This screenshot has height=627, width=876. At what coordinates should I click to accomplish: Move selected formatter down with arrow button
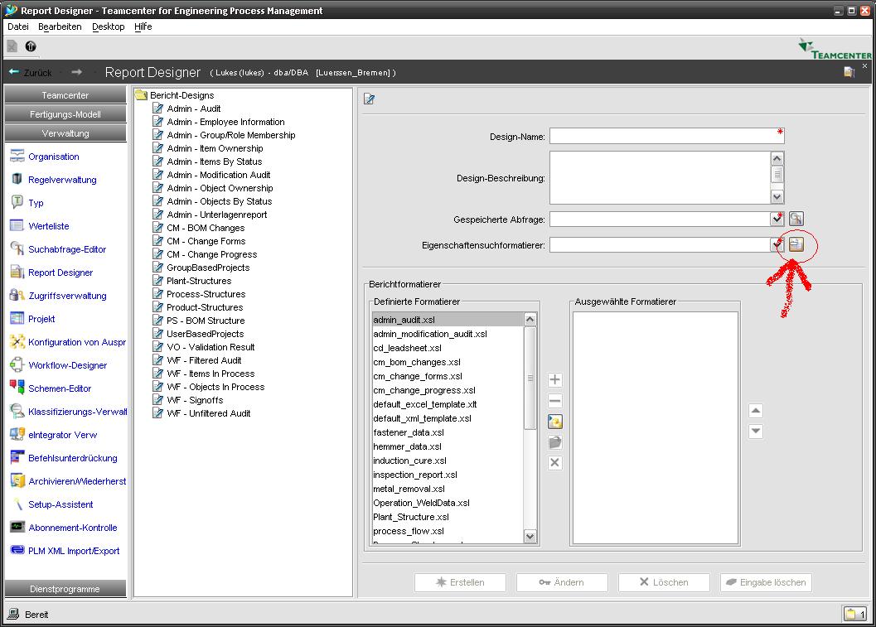755,431
